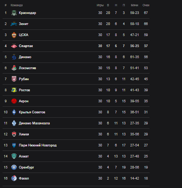Select the Игры column header
Screen dimensions: 182x188
tap(100, 5)
